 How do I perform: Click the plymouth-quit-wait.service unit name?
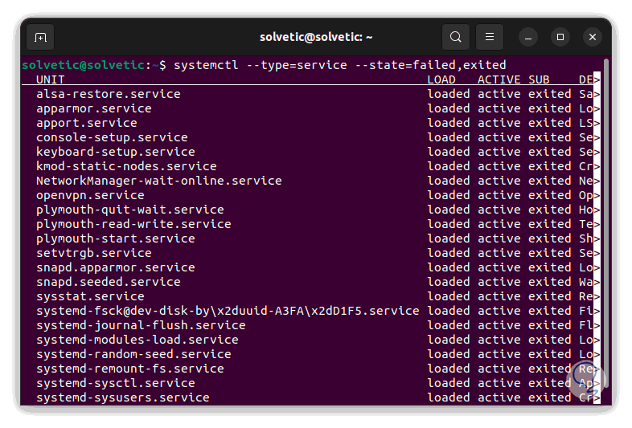(129, 210)
